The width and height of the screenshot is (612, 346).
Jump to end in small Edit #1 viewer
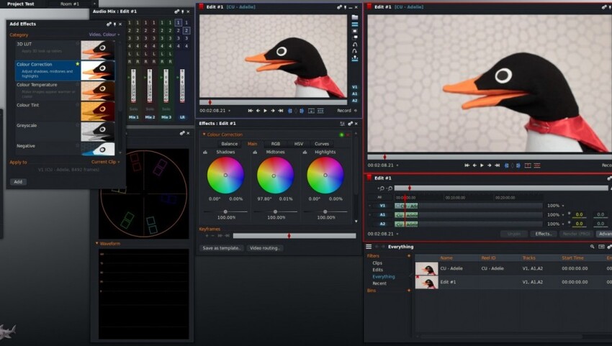(x=281, y=111)
